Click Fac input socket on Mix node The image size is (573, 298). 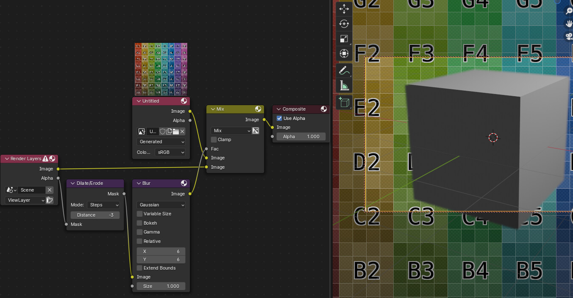pos(206,149)
